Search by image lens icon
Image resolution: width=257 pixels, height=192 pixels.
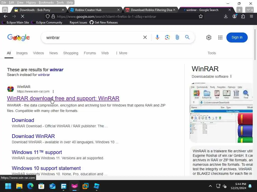[x=167, y=37]
